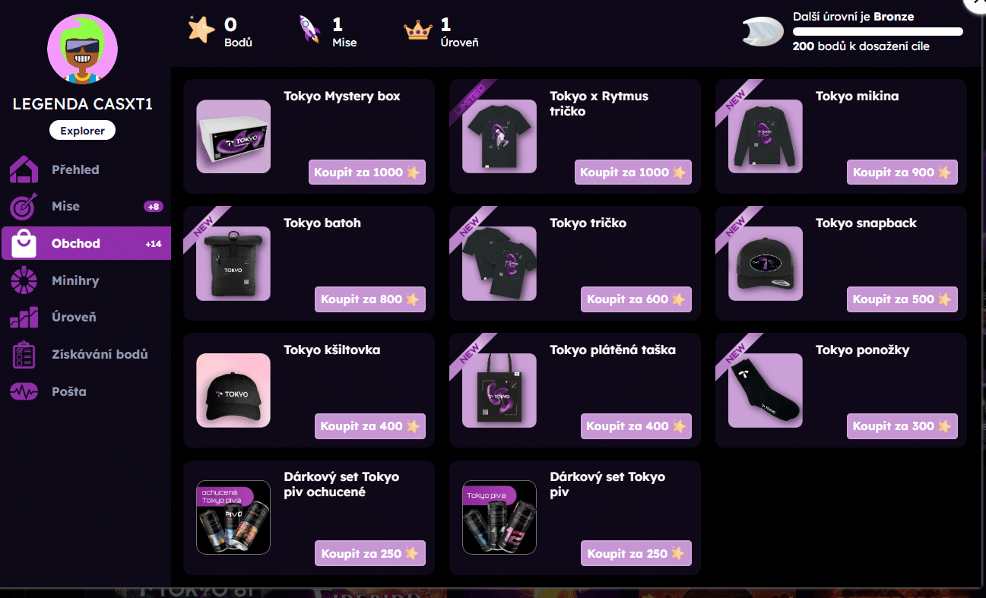This screenshot has width=986, height=598.
Task: Click the Mise target icon
Action: tap(24, 207)
